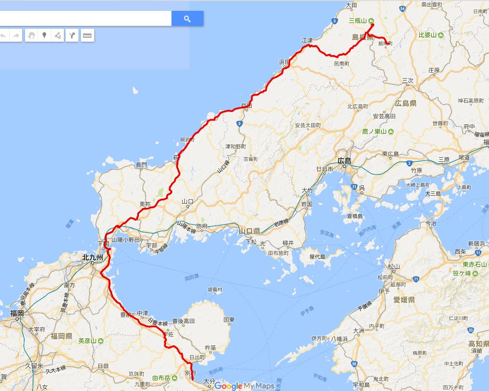Select the Draw a line tool
Screen dimensions: 489x391
coord(58,35)
